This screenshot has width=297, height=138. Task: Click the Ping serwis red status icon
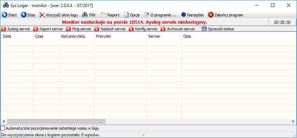68,29
